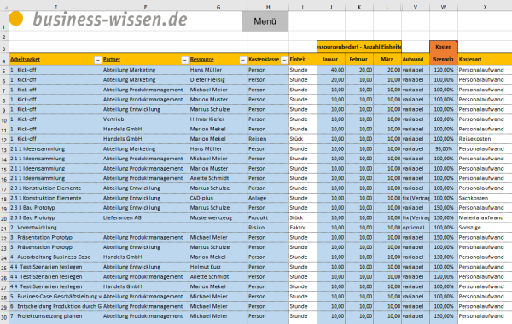
Task: Select row 5 header
Action: (x=4, y=71)
